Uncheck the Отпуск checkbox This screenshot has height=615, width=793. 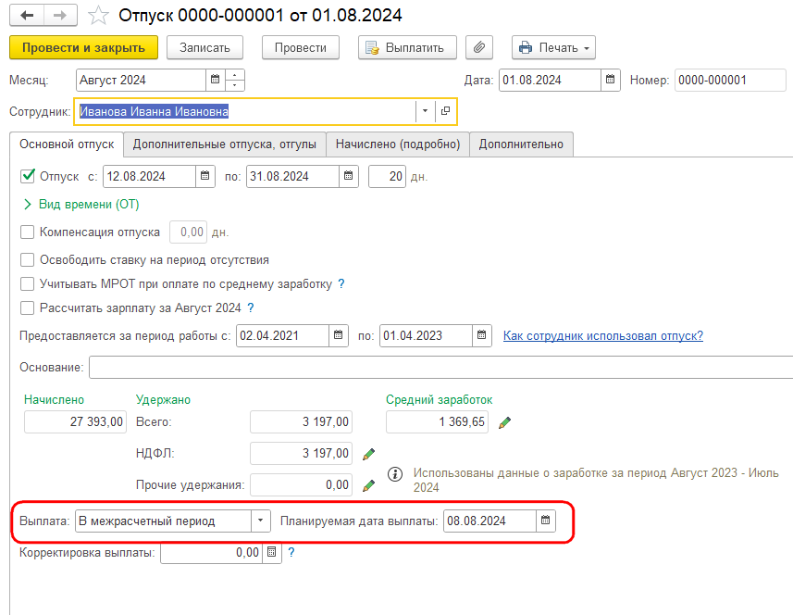click(x=28, y=176)
